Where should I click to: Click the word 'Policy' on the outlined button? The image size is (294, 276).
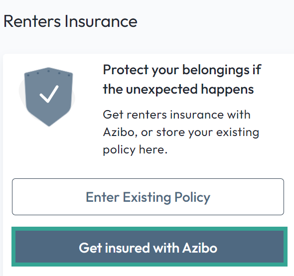[x=192, y=197]
